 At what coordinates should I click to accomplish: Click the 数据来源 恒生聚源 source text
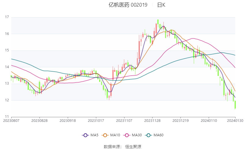tap(122, 147)
